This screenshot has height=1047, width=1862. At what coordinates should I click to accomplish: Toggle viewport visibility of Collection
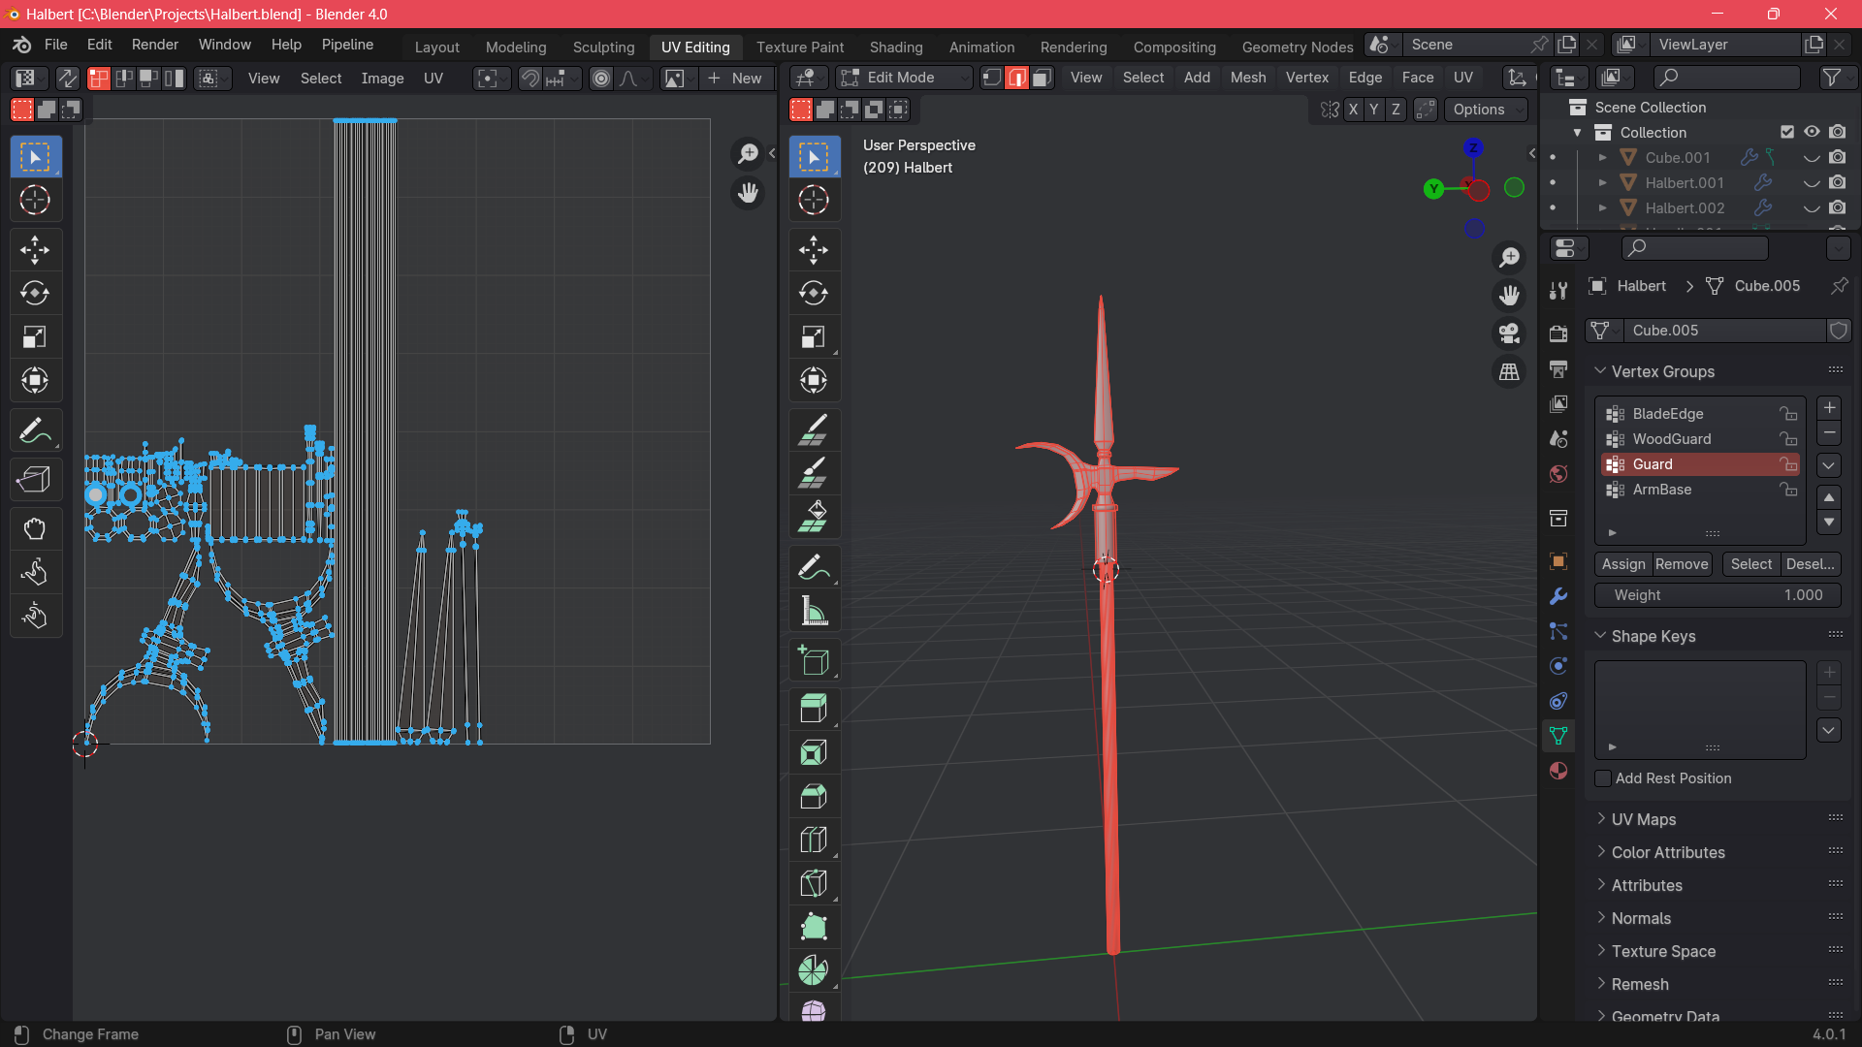tap(1812, 132)
